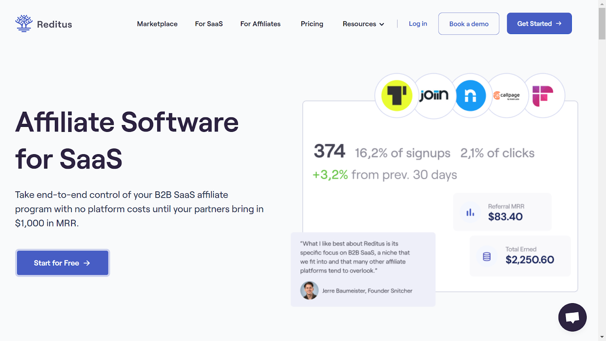Click the Reditus brand name text
This screenshot has height=341, width=606.
tap(55, 24)
